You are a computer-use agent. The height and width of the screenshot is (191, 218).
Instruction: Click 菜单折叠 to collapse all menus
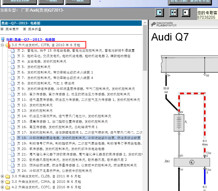(35, 29)
